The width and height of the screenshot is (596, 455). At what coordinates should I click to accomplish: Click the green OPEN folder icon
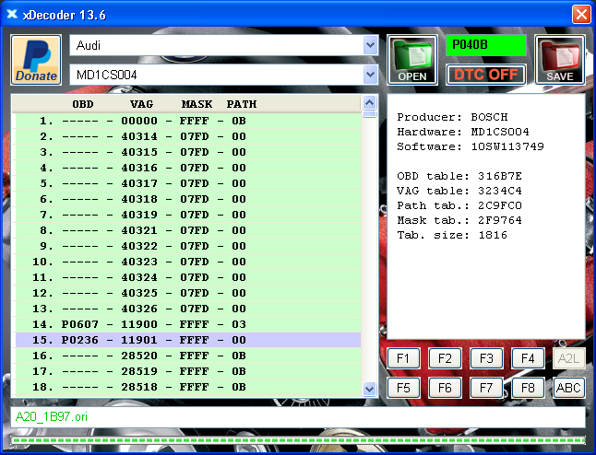click(411, 60)
